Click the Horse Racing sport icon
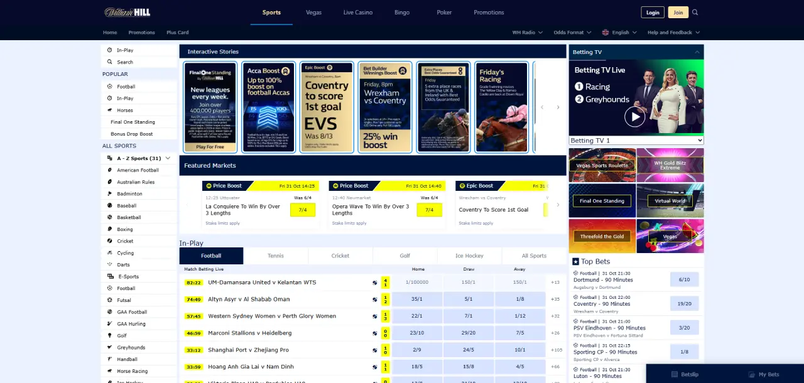 point(110,371)
